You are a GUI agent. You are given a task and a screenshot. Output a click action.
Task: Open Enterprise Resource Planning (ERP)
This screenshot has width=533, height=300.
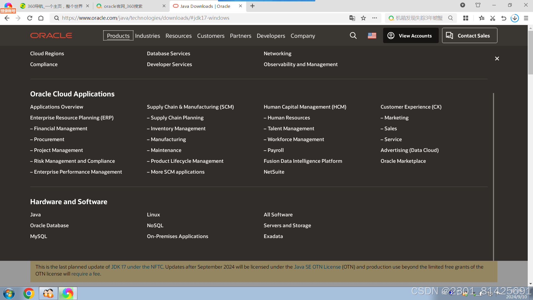coord(72,118)
